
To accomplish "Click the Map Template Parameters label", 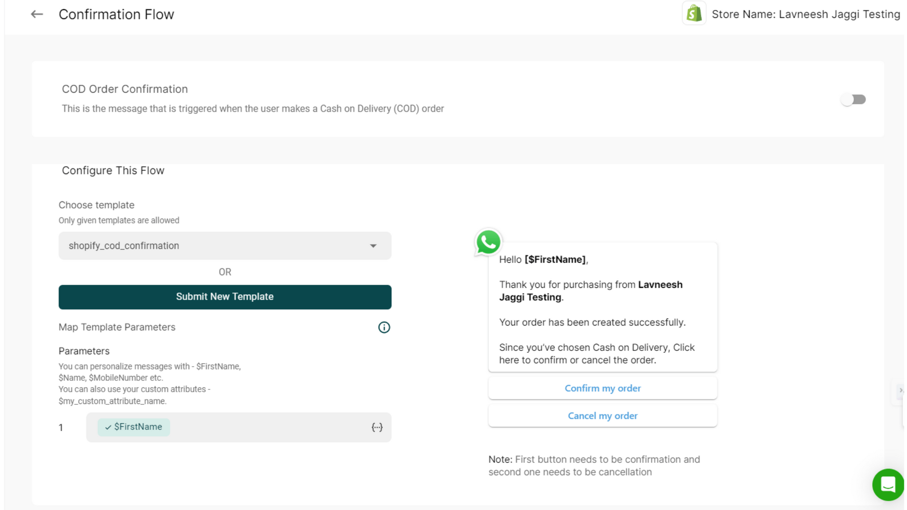I will pos(117,327).
